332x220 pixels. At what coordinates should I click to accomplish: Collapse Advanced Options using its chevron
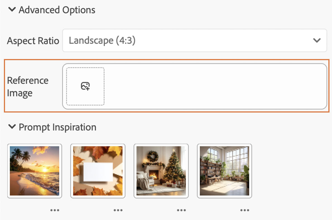tap(12, 9)
